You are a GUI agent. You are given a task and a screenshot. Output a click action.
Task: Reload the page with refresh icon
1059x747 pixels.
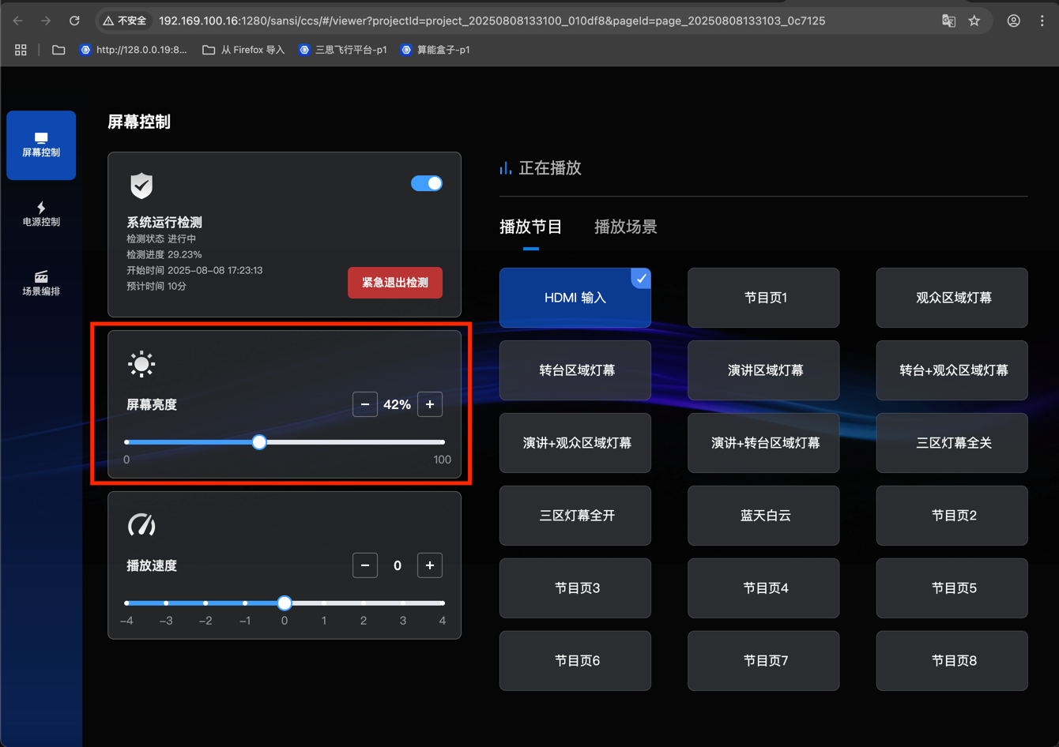[74, 21]
